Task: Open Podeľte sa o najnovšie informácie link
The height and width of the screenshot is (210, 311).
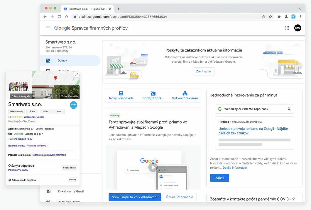Action: pos(49,155)
